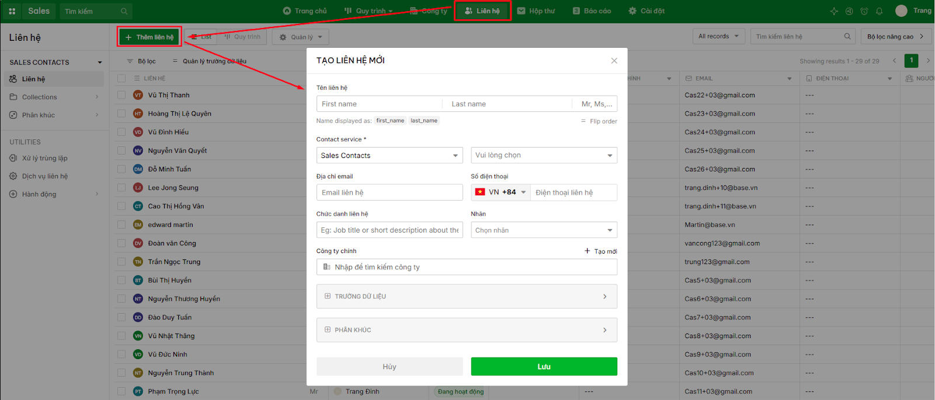
Task: Sort by the EMAIL column arrow
Action: coord(790,79)
